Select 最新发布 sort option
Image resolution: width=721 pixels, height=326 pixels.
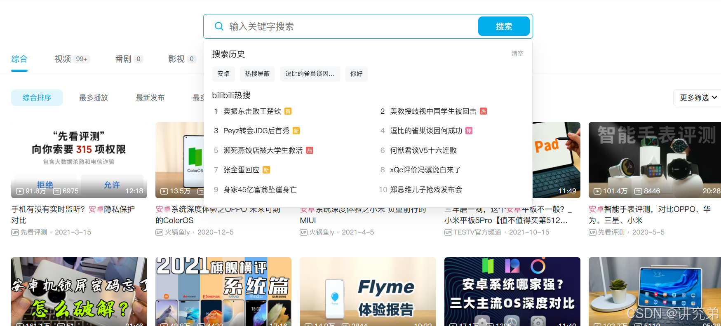tap(150, 98)
